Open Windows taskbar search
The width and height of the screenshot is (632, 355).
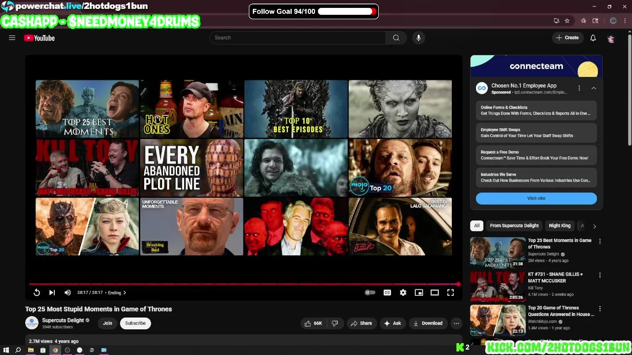(x=18, y=350)
